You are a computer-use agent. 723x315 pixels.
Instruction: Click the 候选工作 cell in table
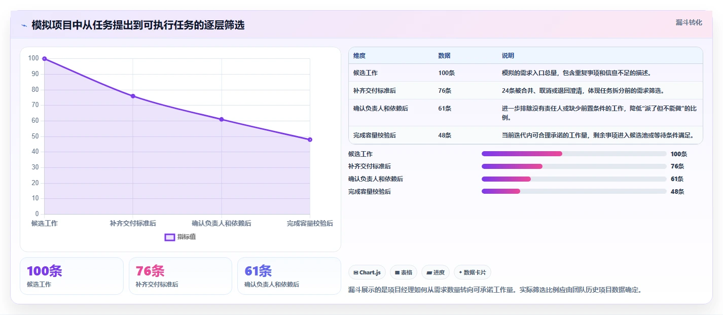(366, 73)
